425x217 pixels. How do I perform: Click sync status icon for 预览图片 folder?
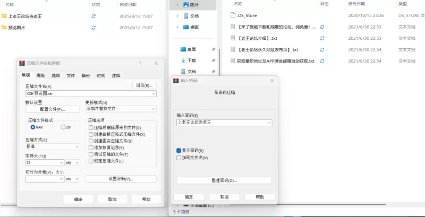[93, 28]
